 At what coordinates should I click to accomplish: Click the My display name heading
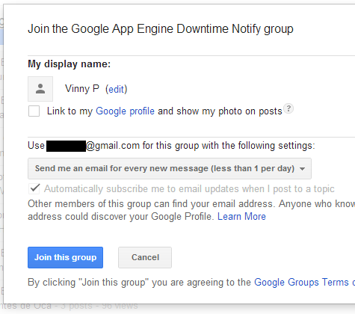69,64
